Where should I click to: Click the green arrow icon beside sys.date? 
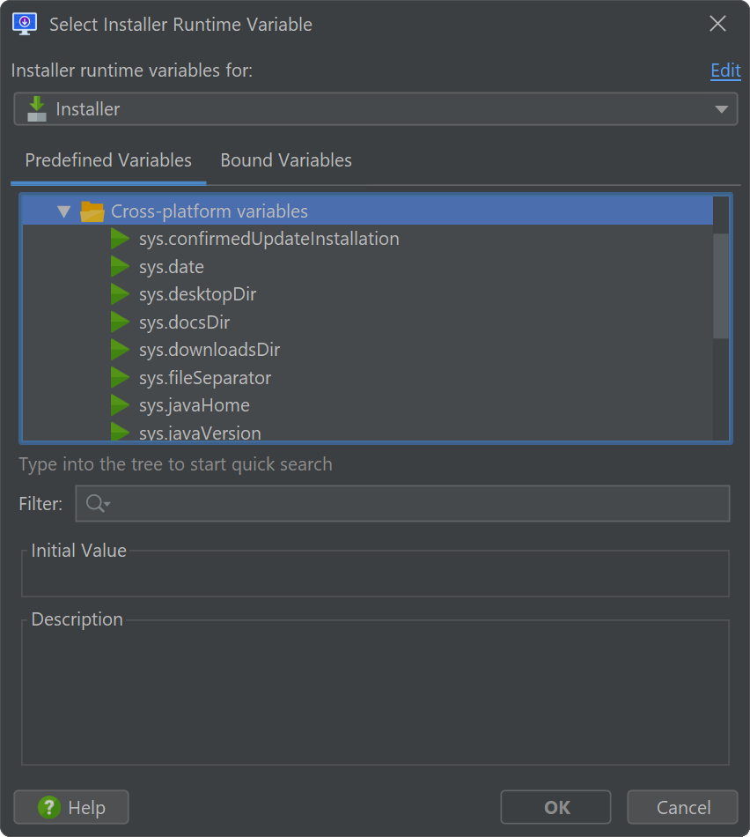[x=120, y=266]
